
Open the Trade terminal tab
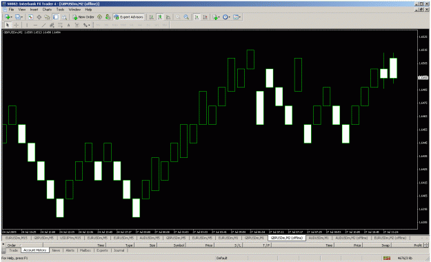pos(14,250)
